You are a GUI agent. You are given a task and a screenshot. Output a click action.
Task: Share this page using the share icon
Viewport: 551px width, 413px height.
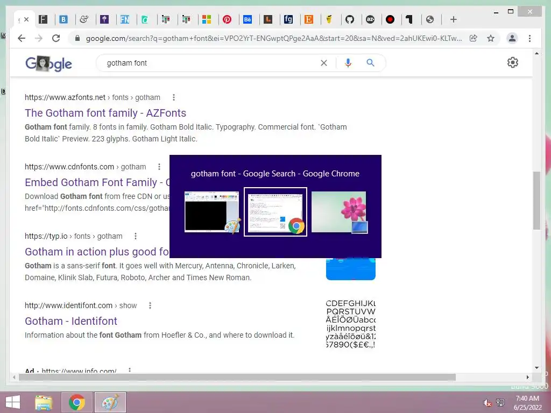[474, 38]
